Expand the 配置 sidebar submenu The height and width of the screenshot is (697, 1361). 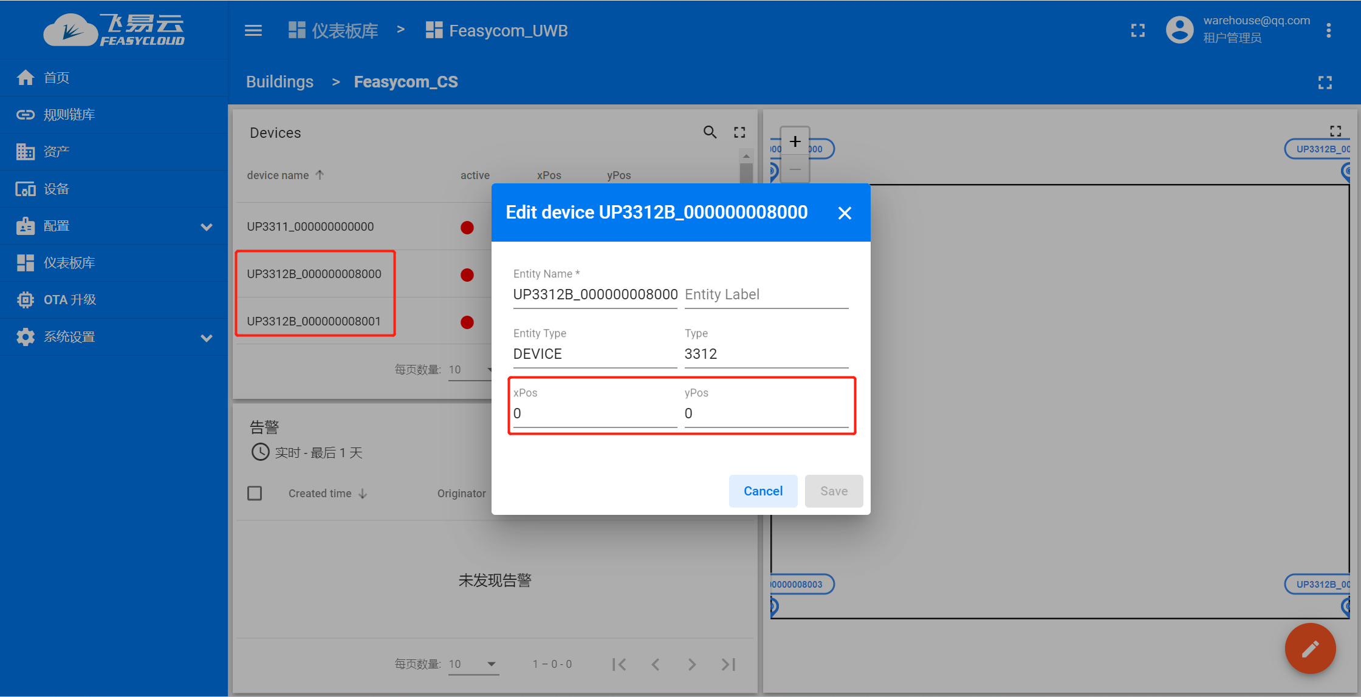point(207,226)
